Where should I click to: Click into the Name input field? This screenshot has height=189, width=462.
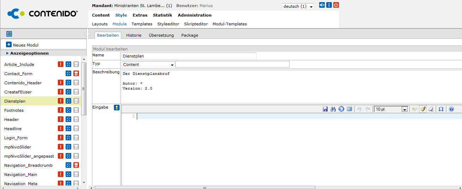[x=189, y=56]
